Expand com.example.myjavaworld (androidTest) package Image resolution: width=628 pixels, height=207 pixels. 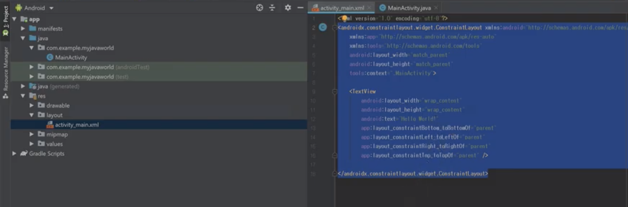pyautogui.click(x=32, y=67)
